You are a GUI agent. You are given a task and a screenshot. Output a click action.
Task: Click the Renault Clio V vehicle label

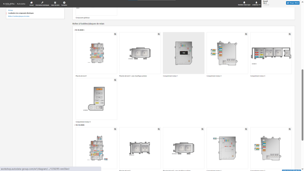(x=266, y=2)
